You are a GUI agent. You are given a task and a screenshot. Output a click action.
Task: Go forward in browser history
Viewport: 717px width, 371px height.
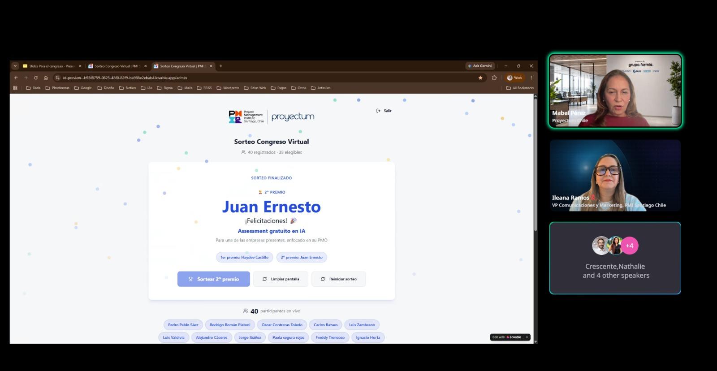(x=26, y=78)
